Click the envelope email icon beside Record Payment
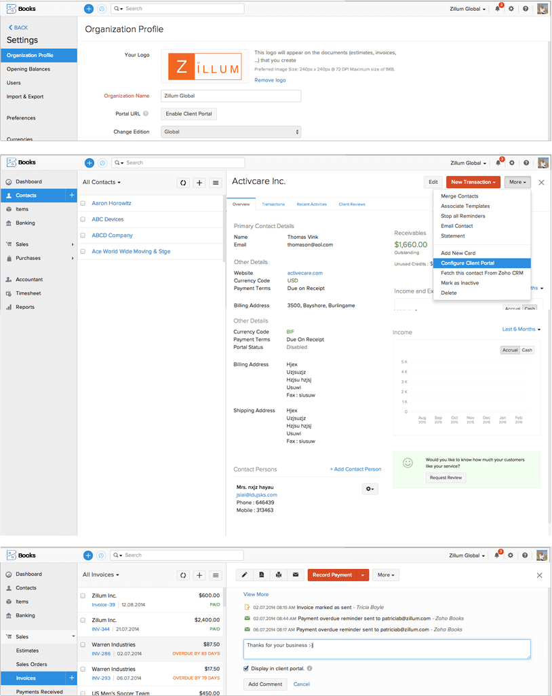This screenshot has width=552, height=696. (295, 574)
